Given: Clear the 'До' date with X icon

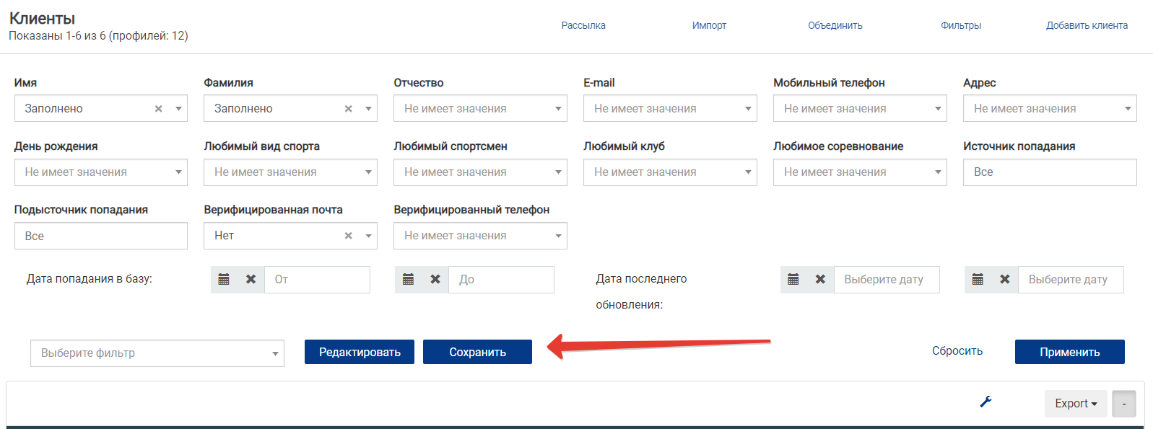Looking at the screenshot, I should pos(435,280).
